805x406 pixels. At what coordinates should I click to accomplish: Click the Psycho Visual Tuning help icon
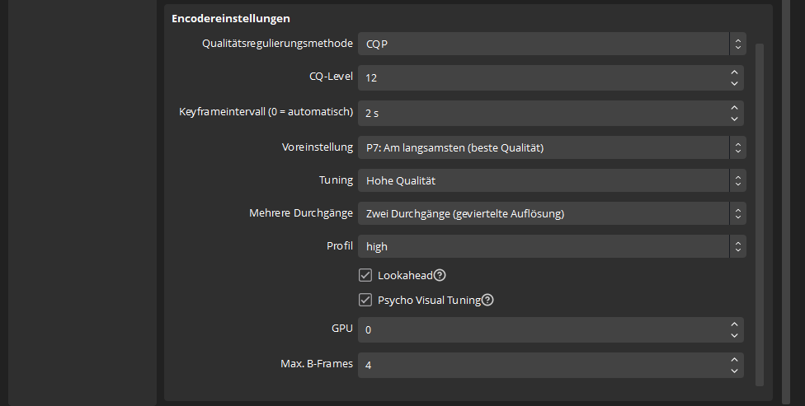[487, 301]
